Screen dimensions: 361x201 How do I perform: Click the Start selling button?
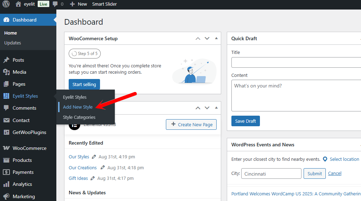pyautogui.click(x=84, y=84)
